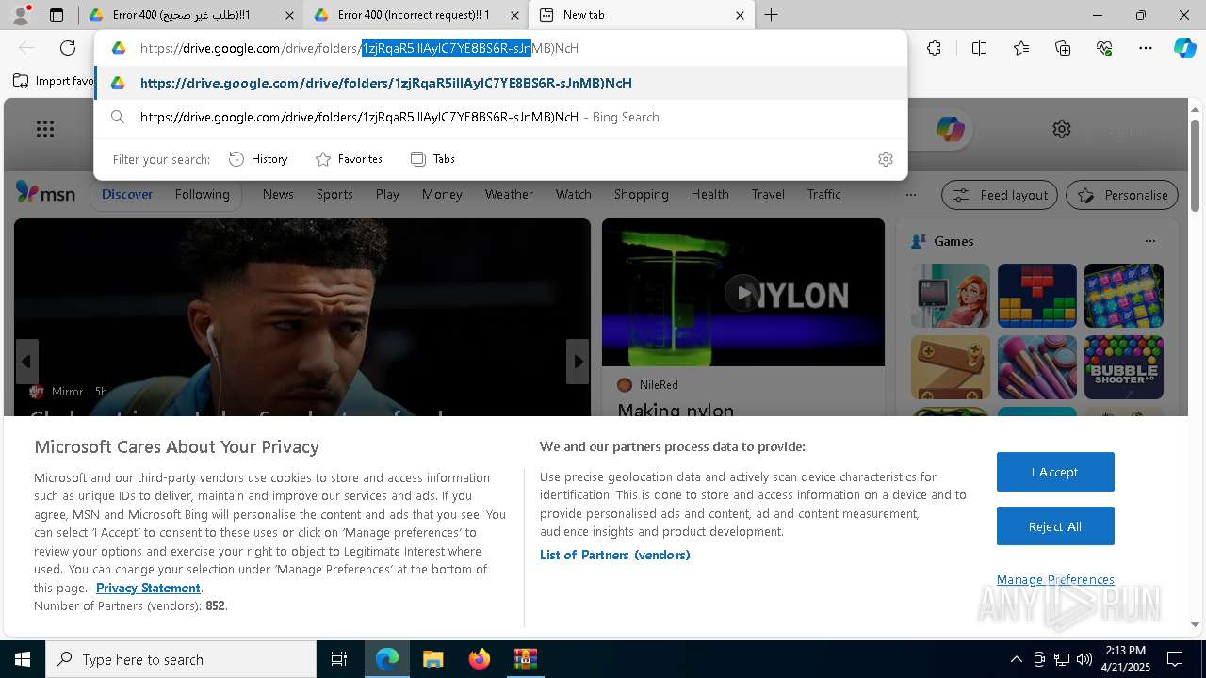The width and height of the screenshot is (1206, 678).
Task: Click the browser profile avatar icon
Action: pyautogui.click(x=20, y=15)
